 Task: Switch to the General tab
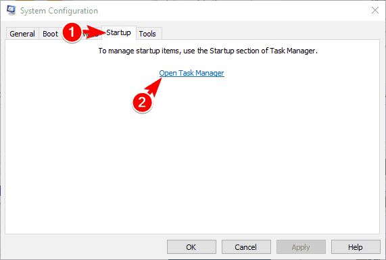pyautogui.click(x=22, y=34)
